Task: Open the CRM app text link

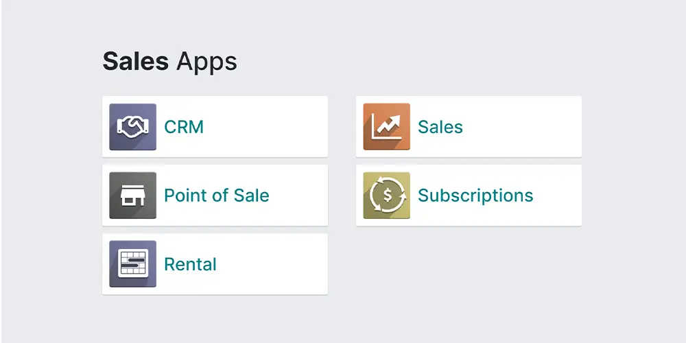Action: coord(184,127)
